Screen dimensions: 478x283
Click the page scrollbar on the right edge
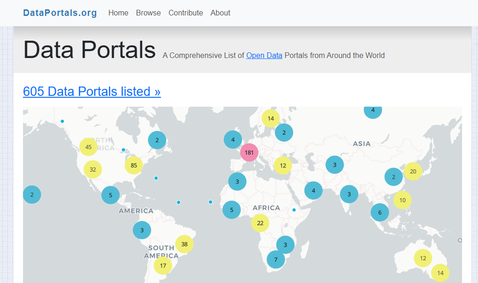(475, 140)
